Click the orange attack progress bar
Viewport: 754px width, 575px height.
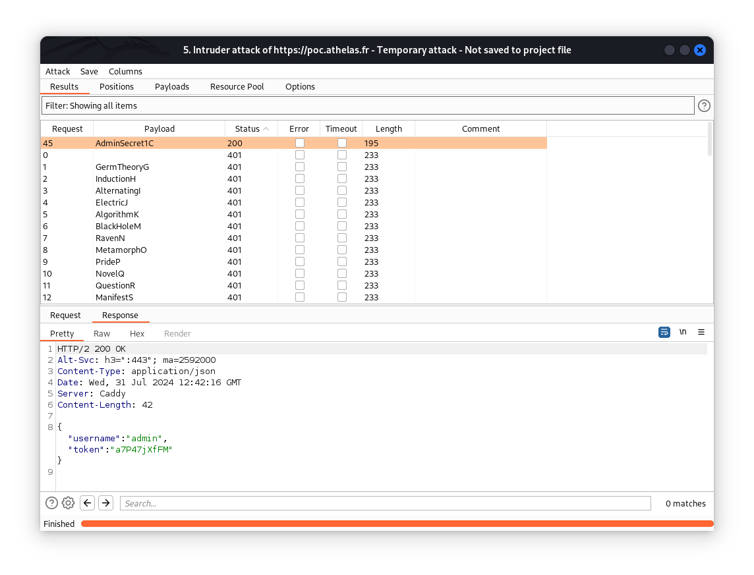[x=397, y=524]
